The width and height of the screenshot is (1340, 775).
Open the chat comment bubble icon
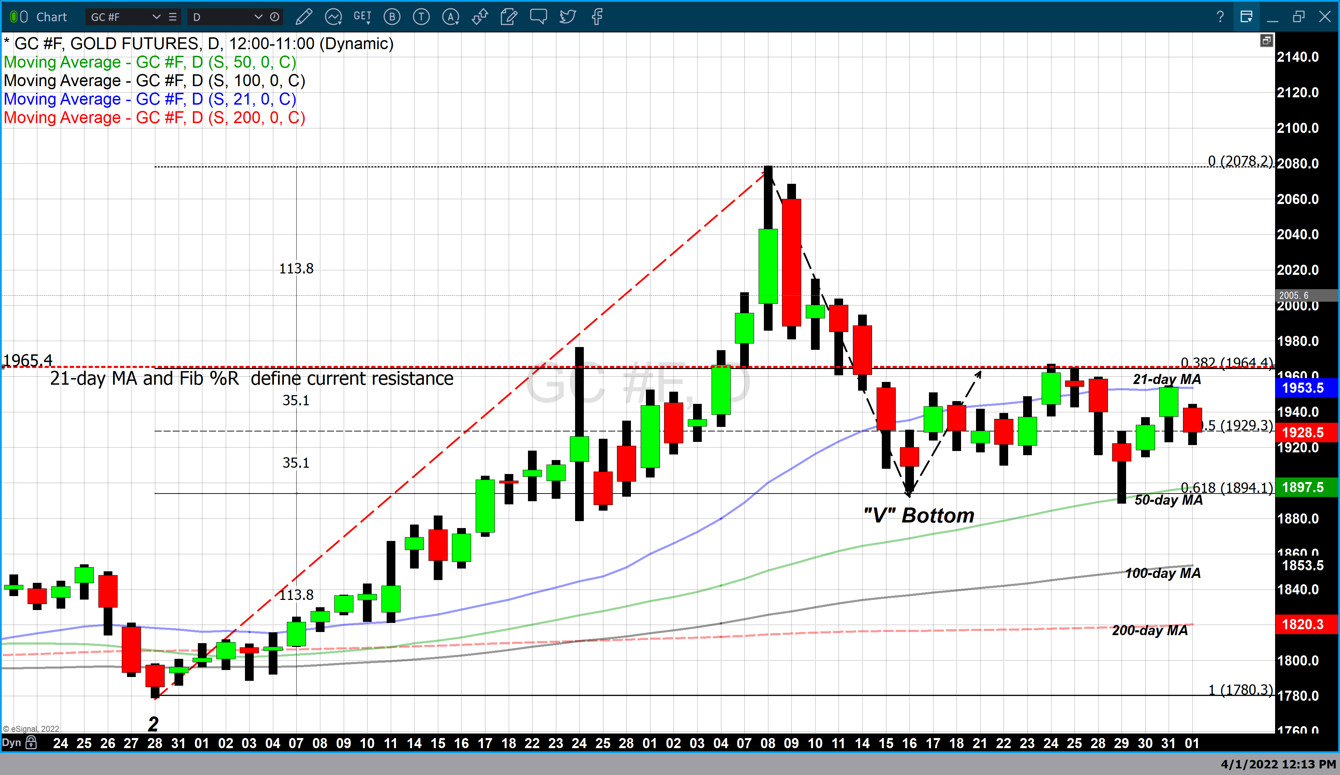(538, 17)
